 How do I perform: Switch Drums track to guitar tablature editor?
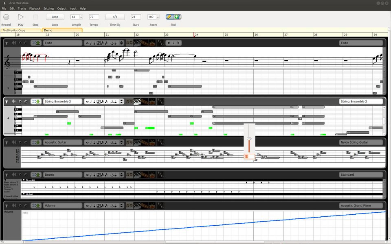tap(144, 175)
